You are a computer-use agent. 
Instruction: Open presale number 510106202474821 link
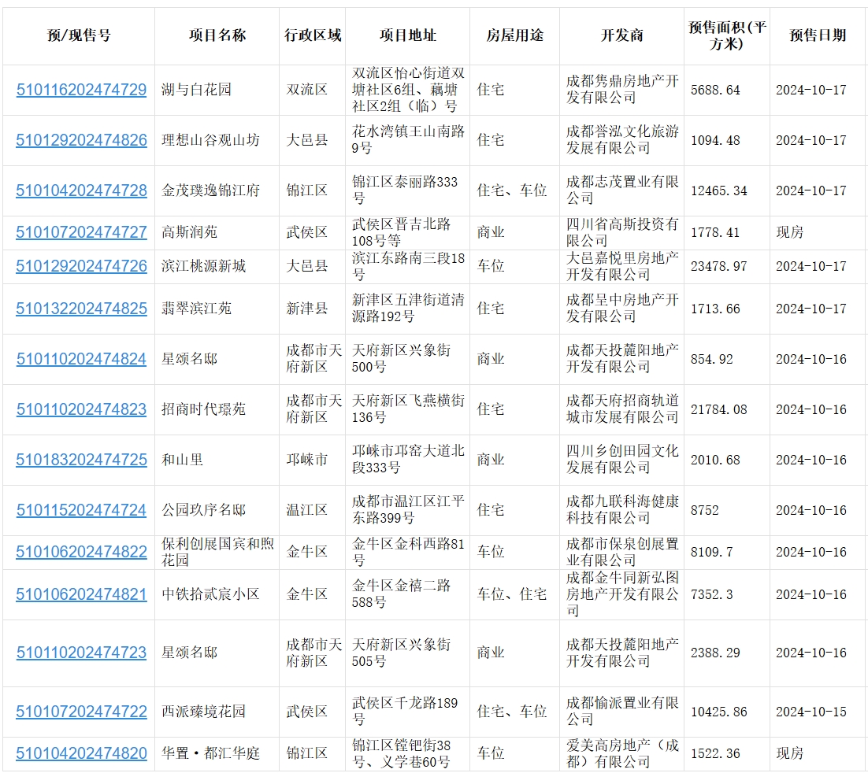pyautogui.click(x=81, y=594)
